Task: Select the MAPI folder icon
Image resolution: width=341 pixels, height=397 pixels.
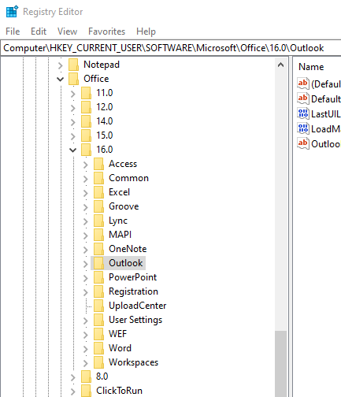Action: (98, 235)
